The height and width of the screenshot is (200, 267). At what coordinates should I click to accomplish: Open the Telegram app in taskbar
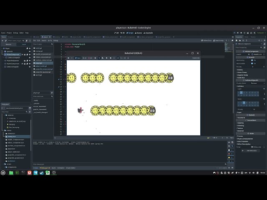pyautogui.click(x=35, y=173)
